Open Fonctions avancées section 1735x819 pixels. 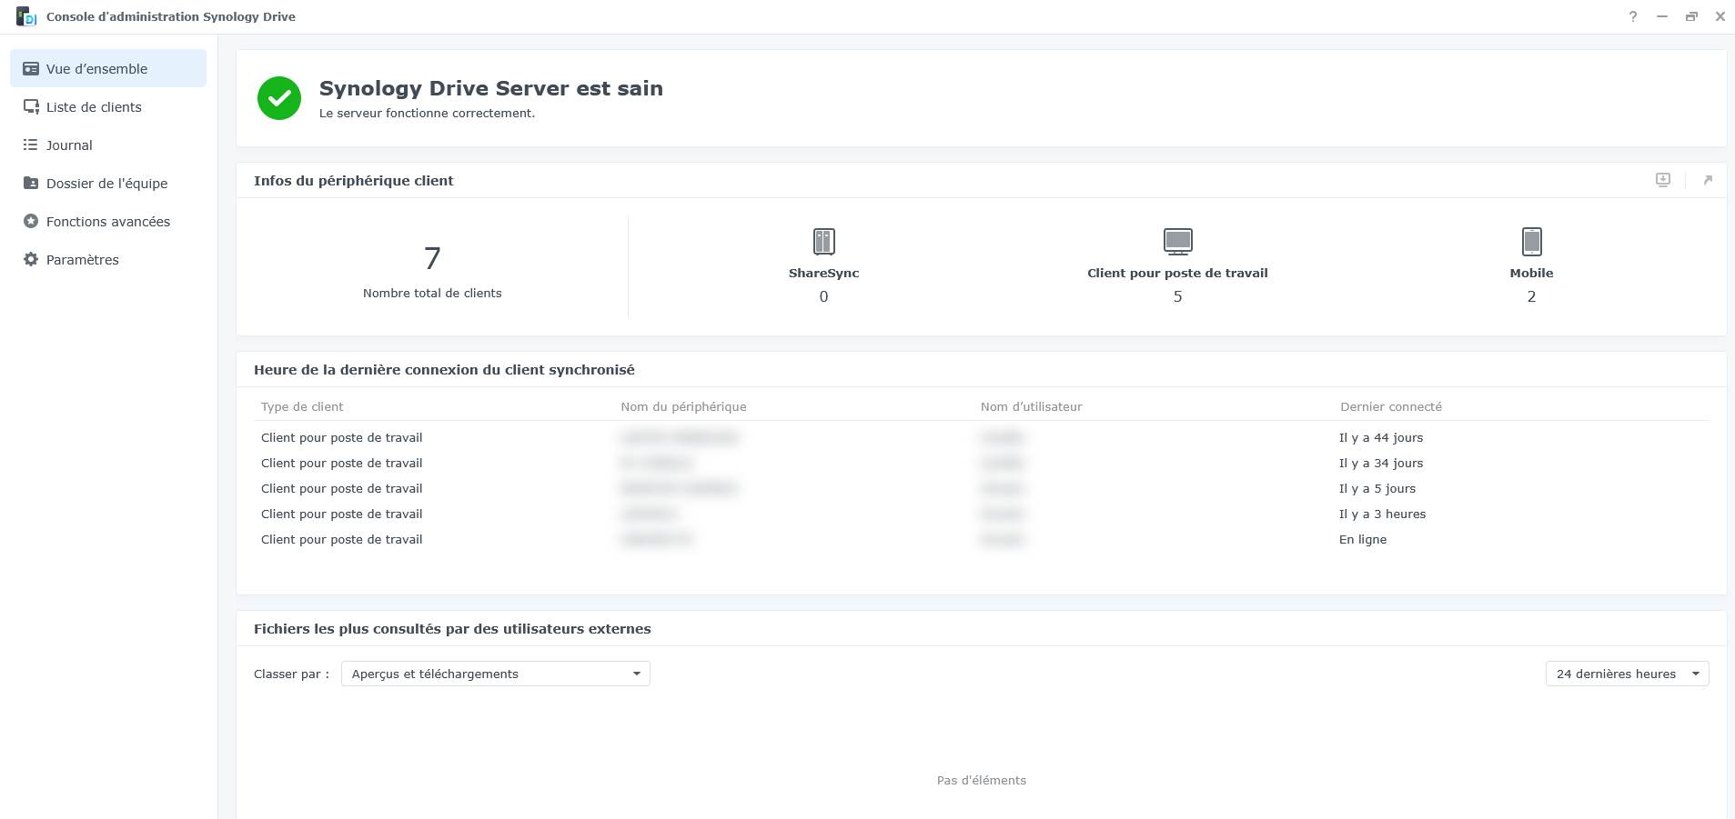pyautogui.click(x=108, y=222)
